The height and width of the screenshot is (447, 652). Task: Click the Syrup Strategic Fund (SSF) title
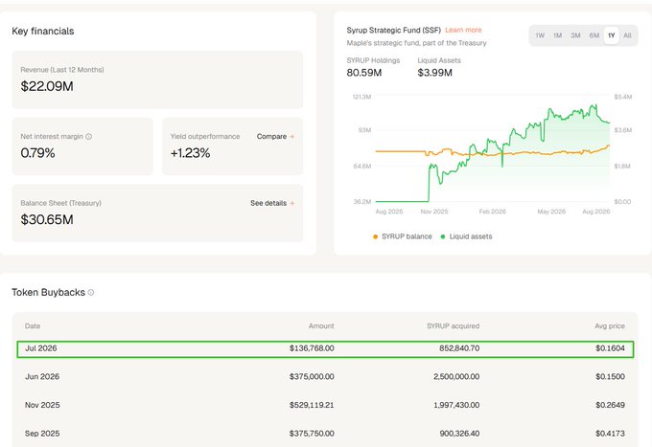click(394, 30)
